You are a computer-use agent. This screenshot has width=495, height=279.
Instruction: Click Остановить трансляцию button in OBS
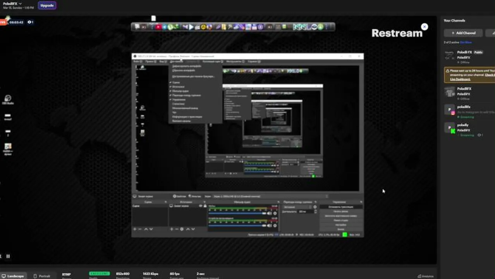coord(341,207)
